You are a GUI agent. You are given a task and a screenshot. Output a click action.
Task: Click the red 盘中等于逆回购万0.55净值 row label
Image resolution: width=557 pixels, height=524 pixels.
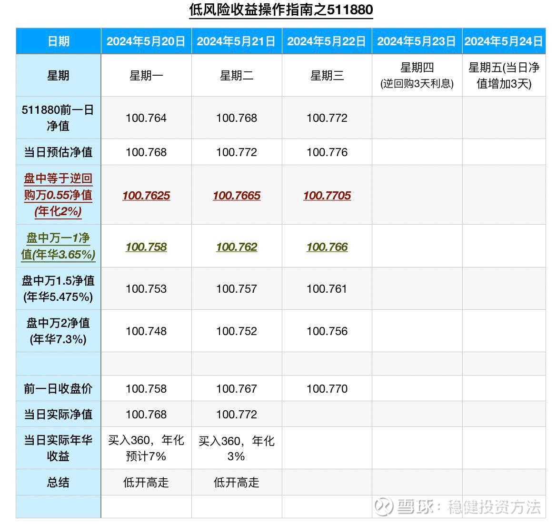click(58, 195)
